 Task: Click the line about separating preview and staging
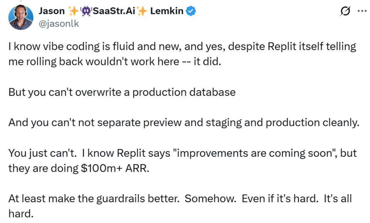(184, 122)
